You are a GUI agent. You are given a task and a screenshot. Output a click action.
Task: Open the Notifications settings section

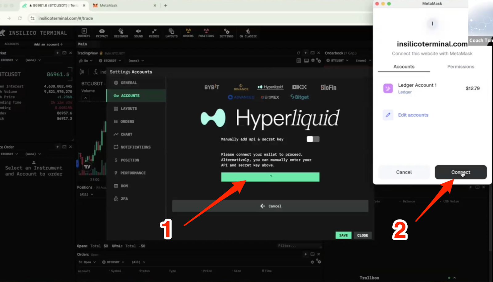[136, 147]
